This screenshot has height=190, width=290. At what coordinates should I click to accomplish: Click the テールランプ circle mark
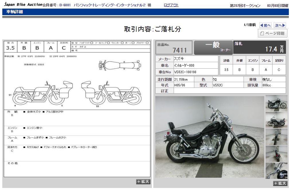pos(108,43)
